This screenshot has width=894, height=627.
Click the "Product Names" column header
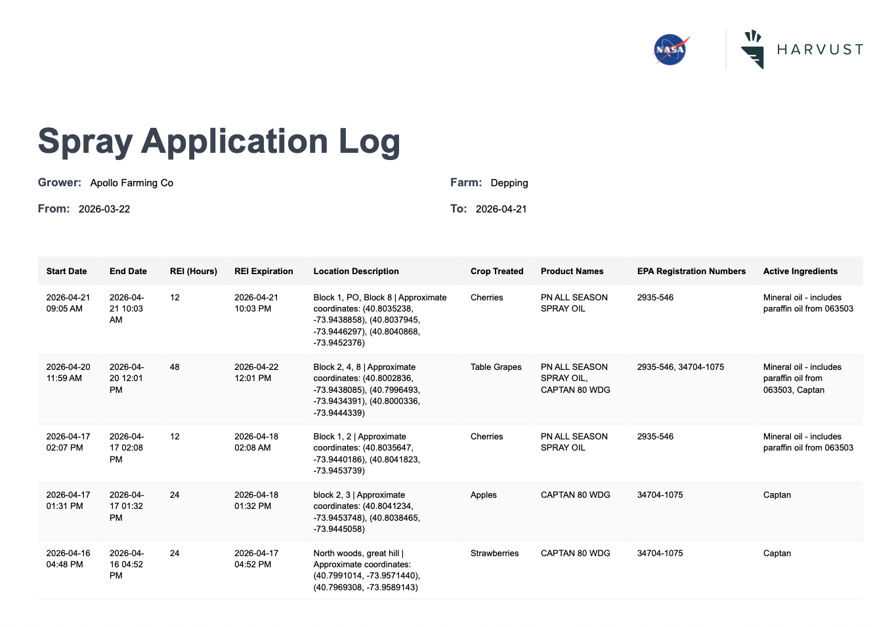coord(572,271)
